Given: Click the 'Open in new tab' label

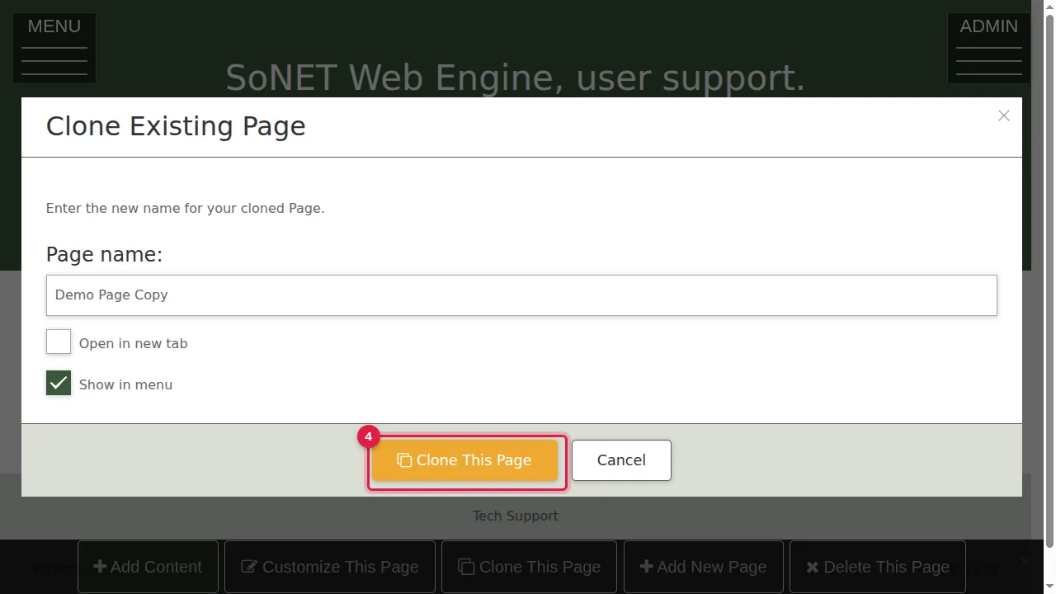Looking at the screenshot, I should coord(134,343).
